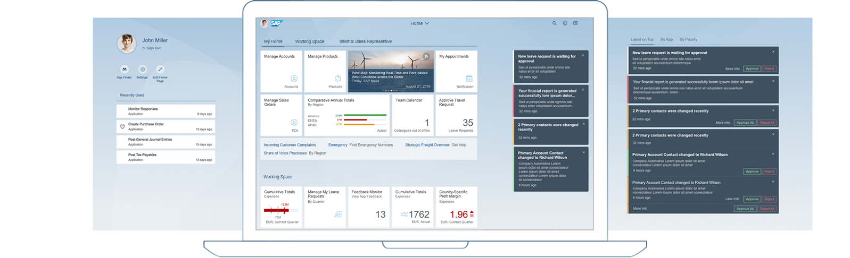Click the Settings gear icon

click(142, 70)
